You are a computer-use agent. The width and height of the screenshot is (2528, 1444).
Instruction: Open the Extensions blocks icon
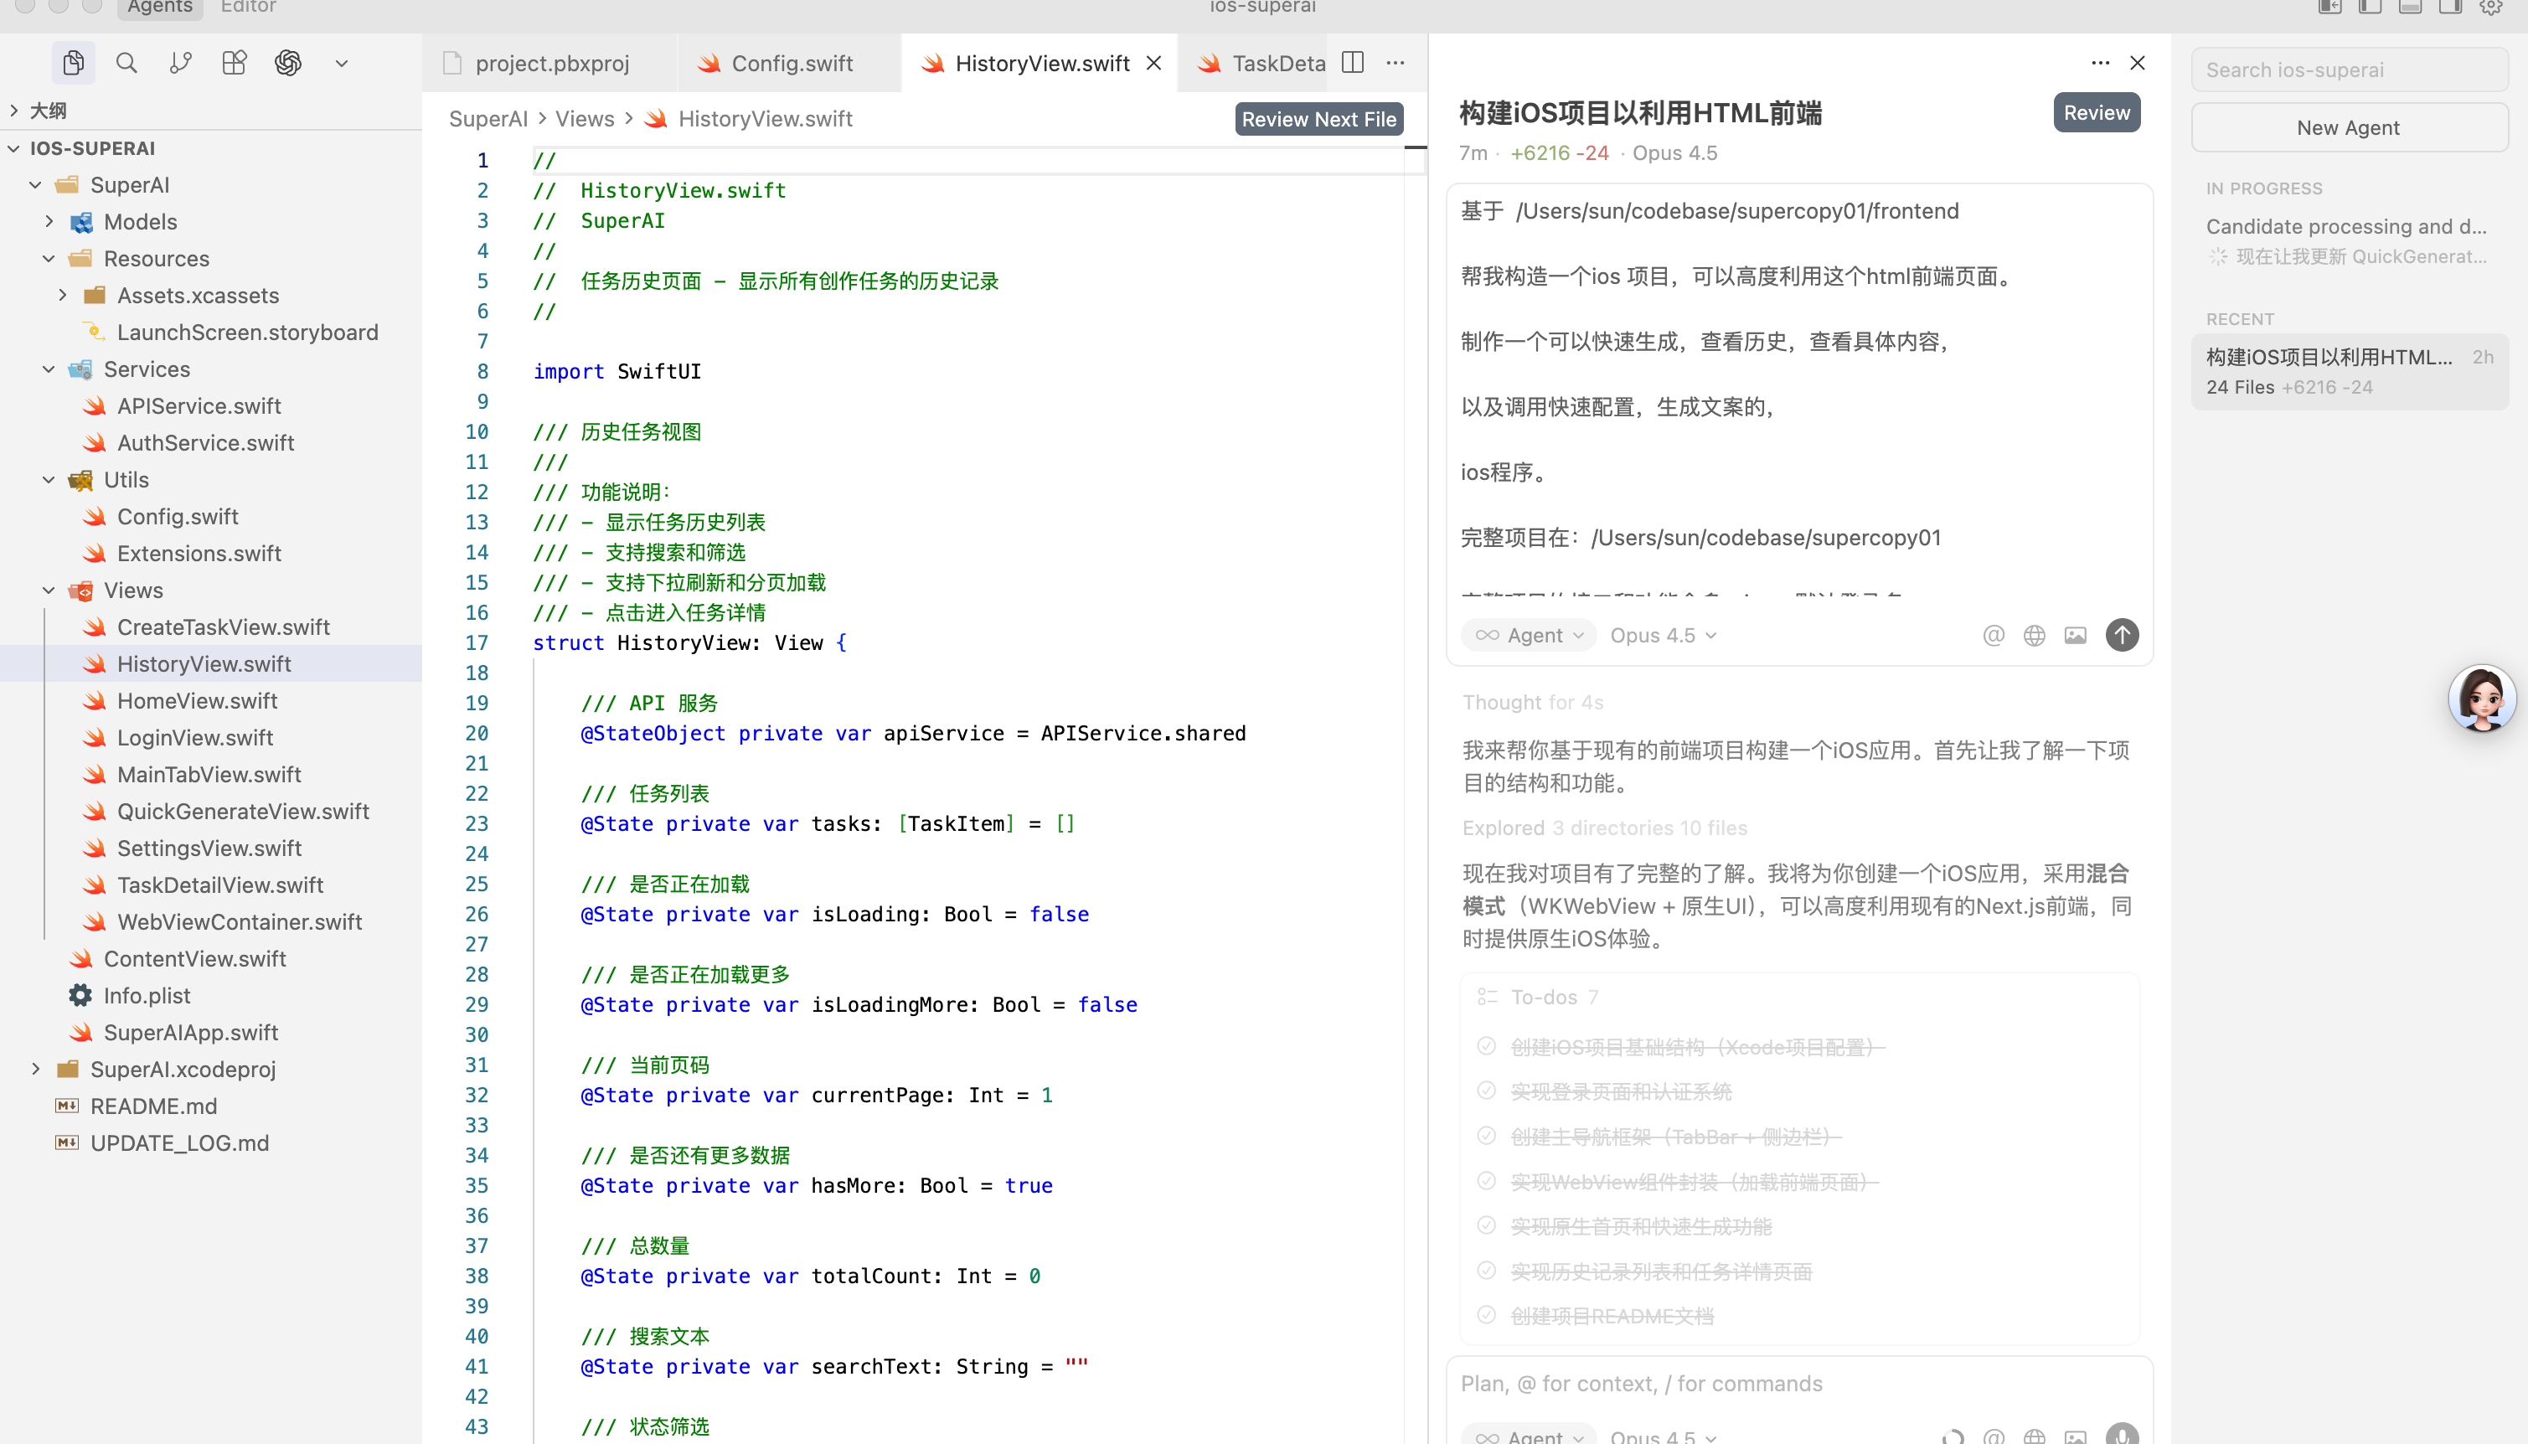(234, 64)
